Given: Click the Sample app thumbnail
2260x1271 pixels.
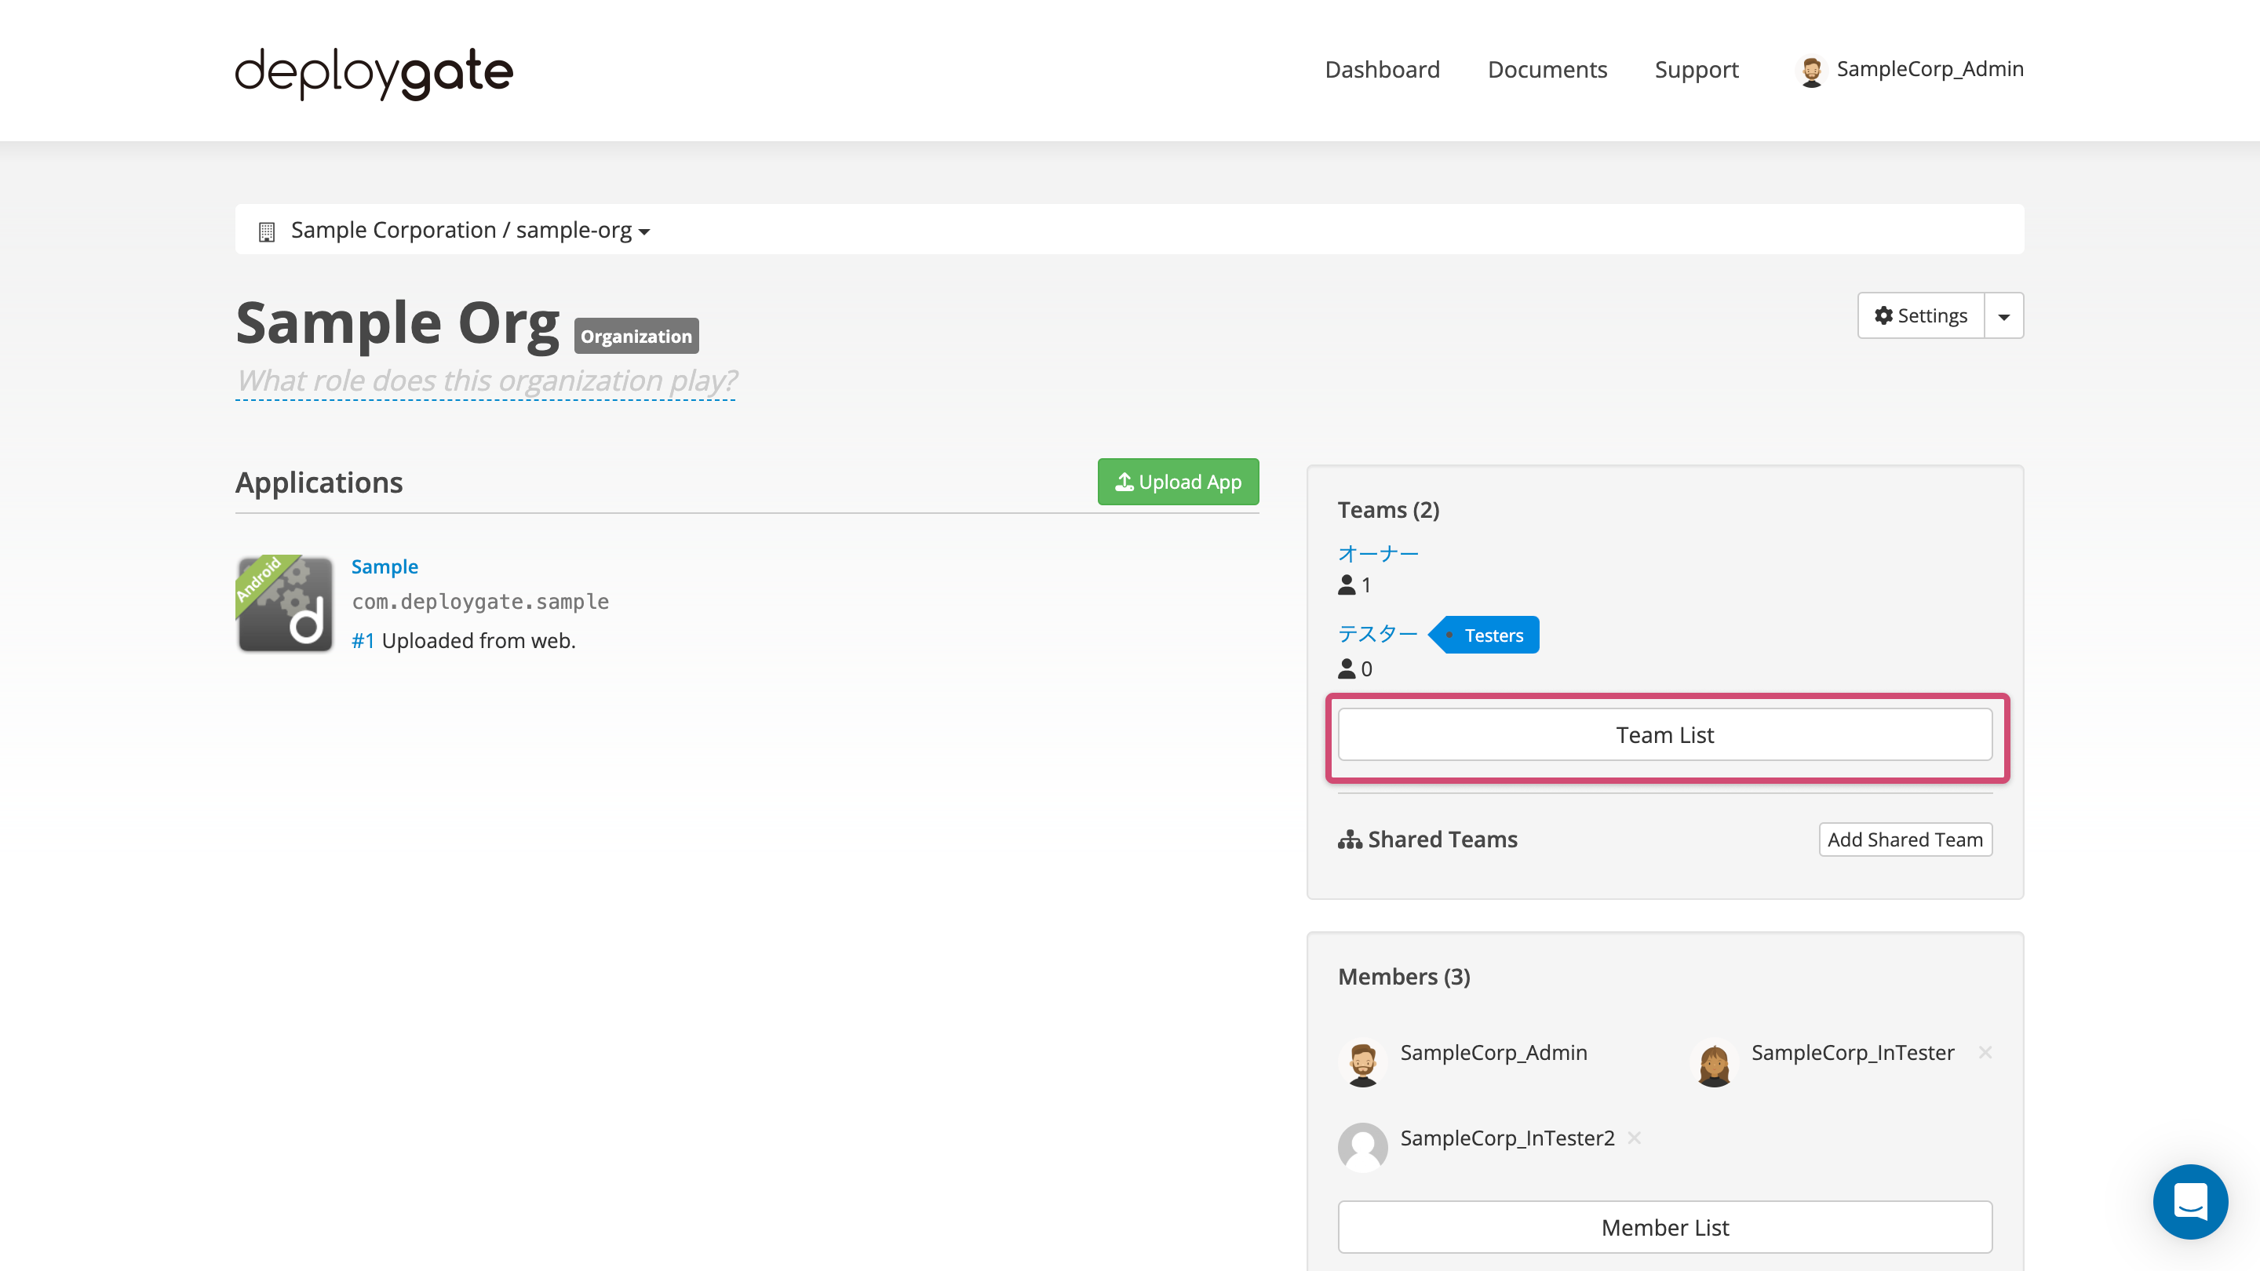Looking at the screenshot, I should 282,602.
